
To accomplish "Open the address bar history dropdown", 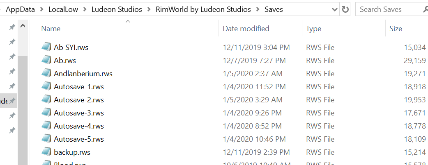I will [335, 9].
